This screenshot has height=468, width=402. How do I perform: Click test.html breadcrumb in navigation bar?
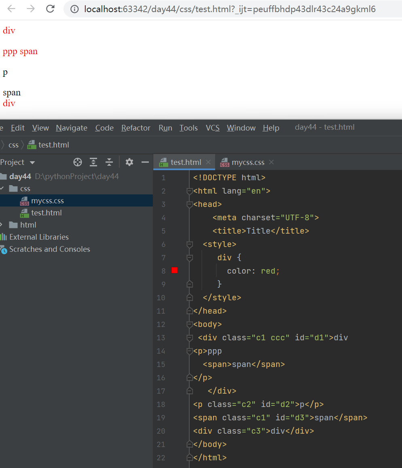[x=49, y=145]
